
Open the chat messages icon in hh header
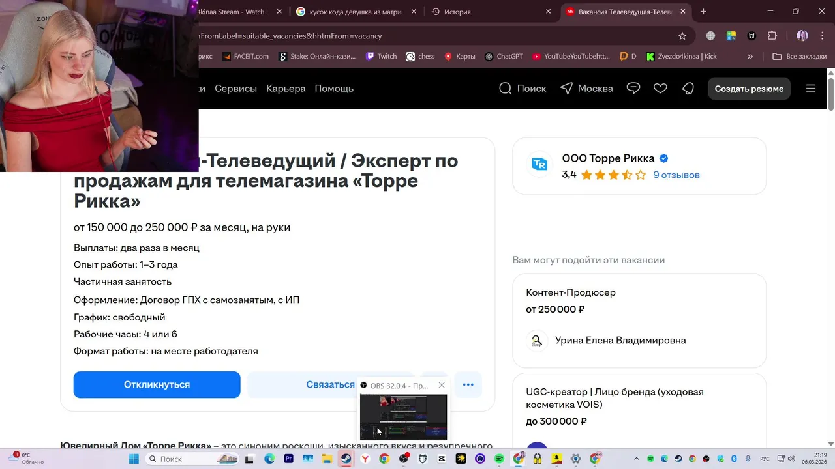pos(633,89)
